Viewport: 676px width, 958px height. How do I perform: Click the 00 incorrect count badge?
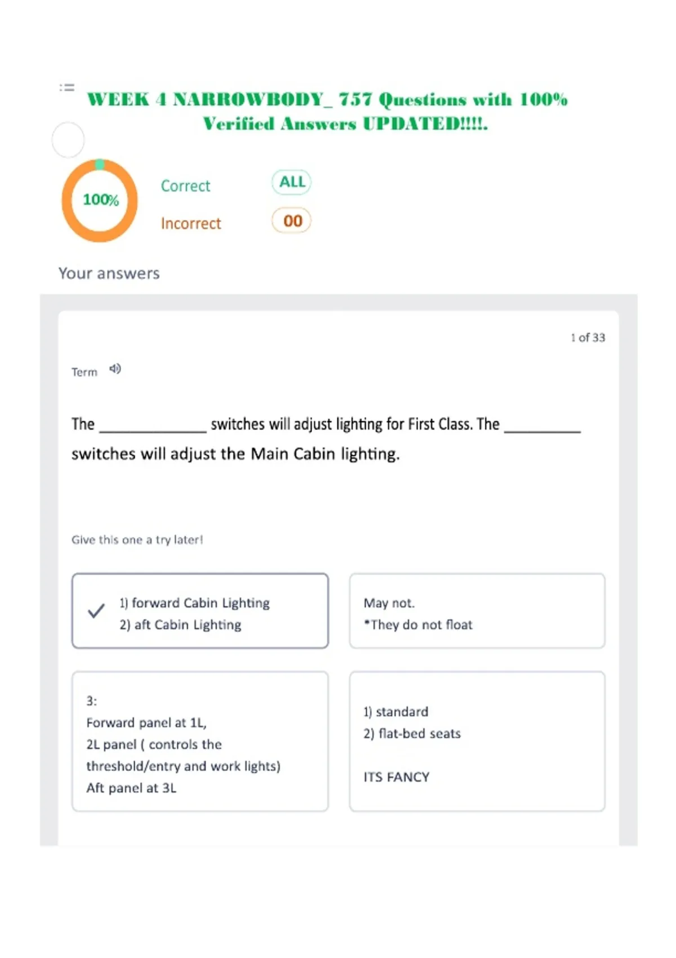coord(292,220)
